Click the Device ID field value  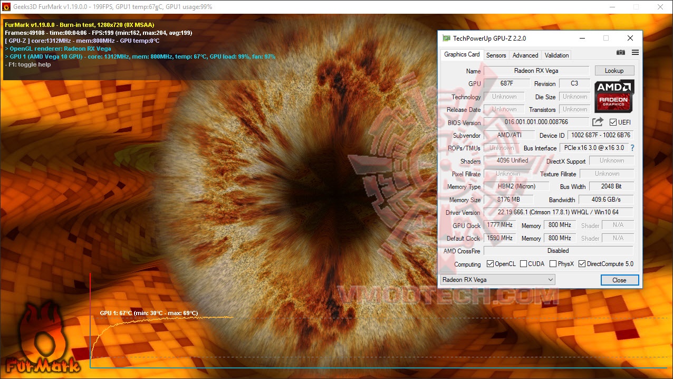tap(601, 135)
